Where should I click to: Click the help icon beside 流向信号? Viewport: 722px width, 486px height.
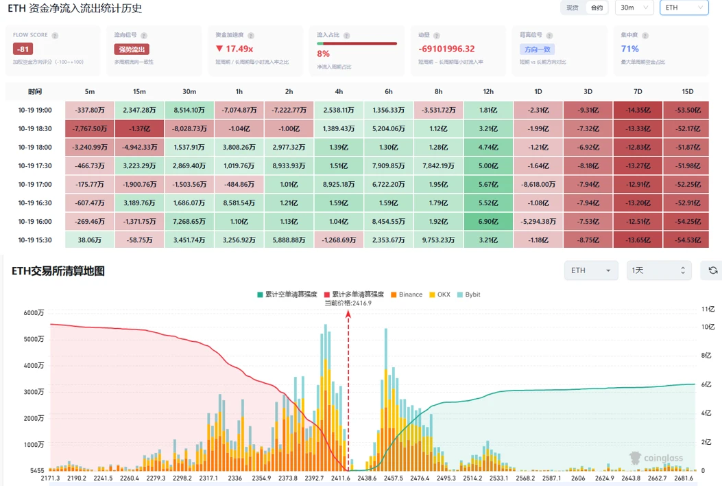pos(144,36)
